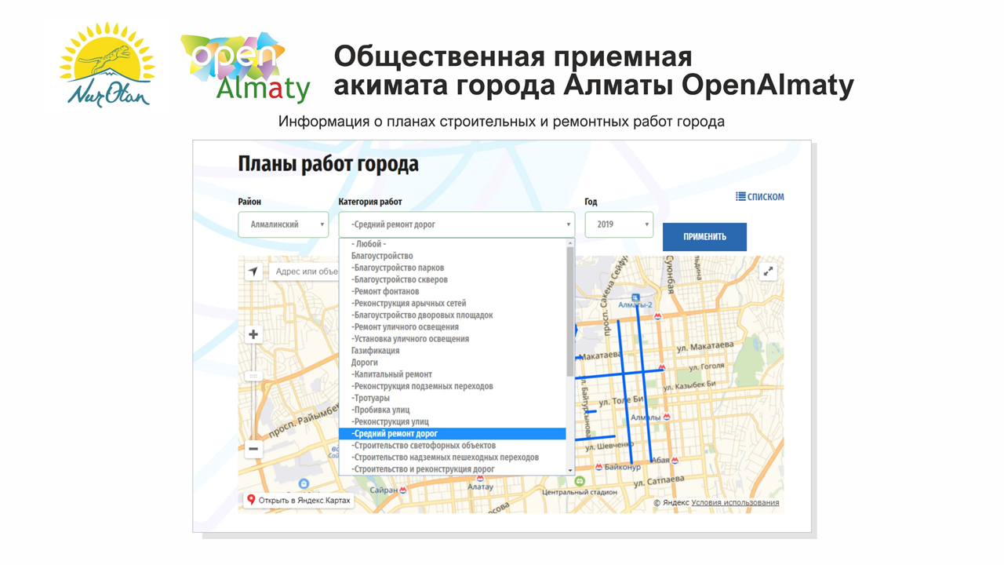Click the 'ул. Гоголя' street label

click(x=707, y=366)
